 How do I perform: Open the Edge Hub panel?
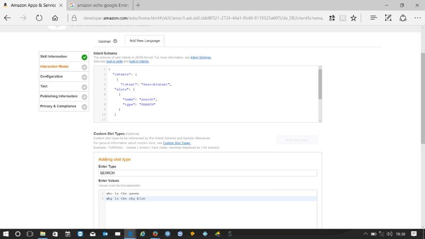click(x=374, y=18)
